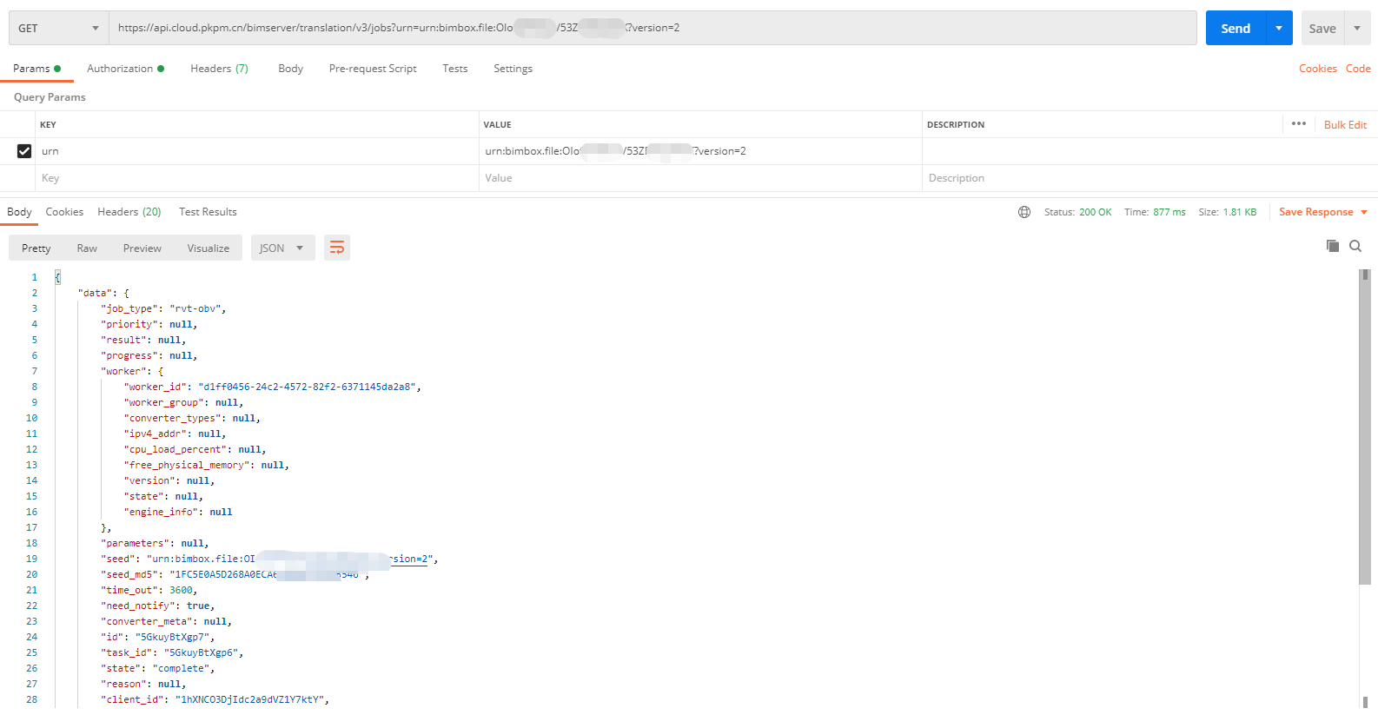
Task: Open the three-dots column options menu
Action: 1298,124
